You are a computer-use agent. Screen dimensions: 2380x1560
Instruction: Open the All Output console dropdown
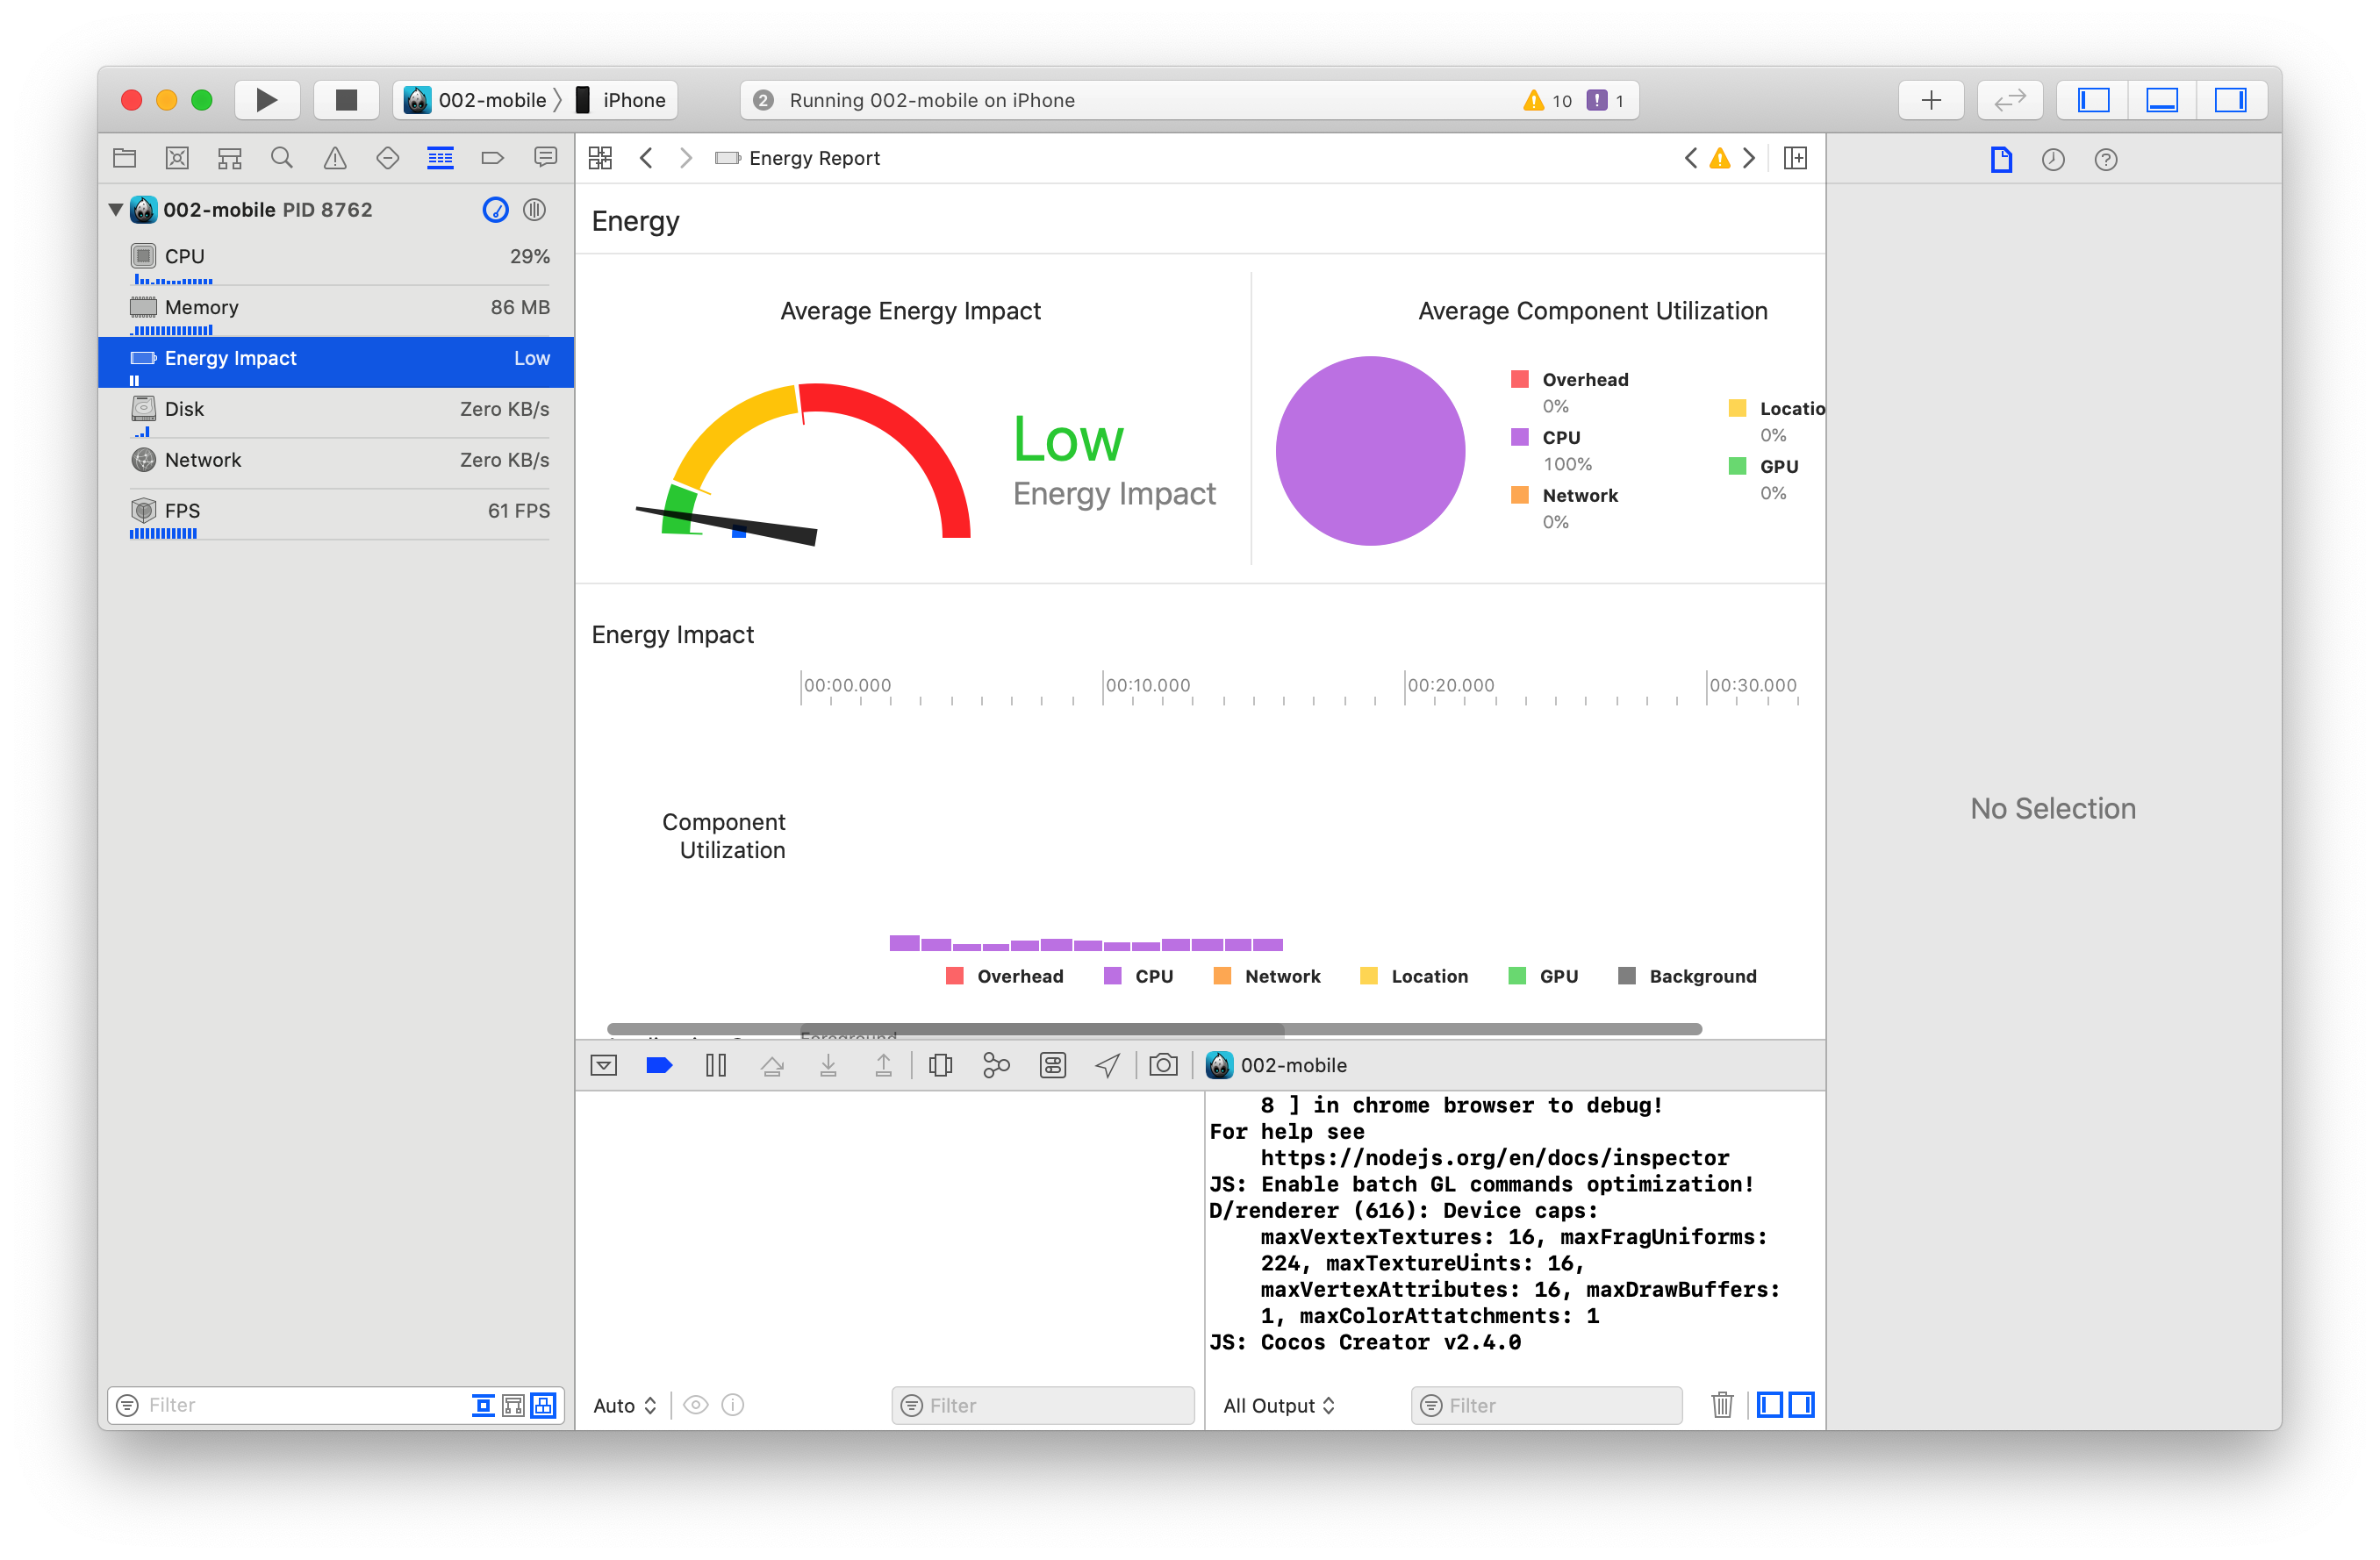(x=1279, y=1405)
